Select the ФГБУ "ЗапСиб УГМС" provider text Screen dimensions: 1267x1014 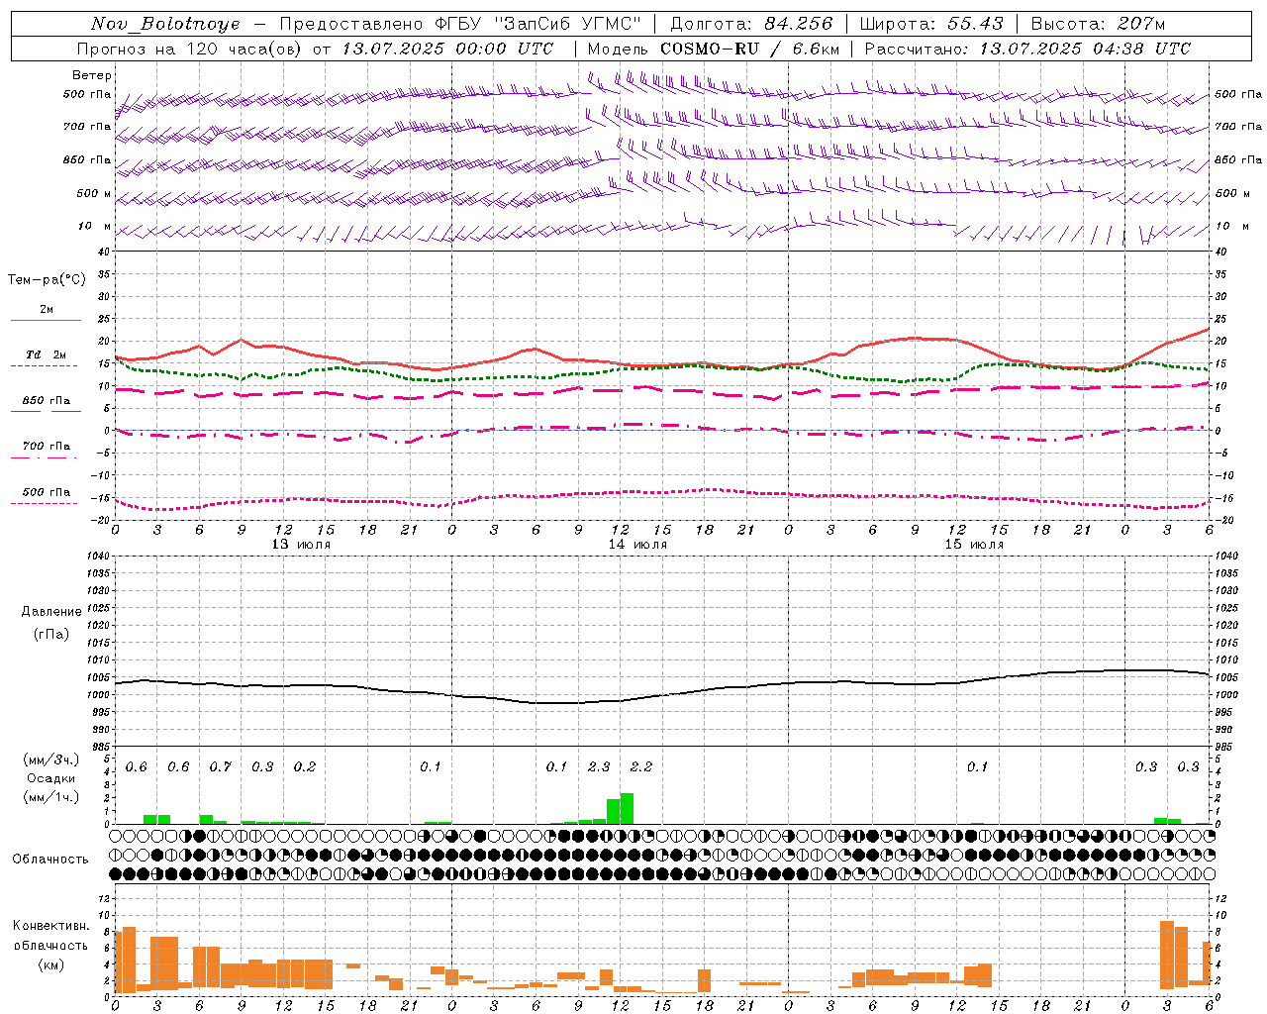(x=537, y=24)
